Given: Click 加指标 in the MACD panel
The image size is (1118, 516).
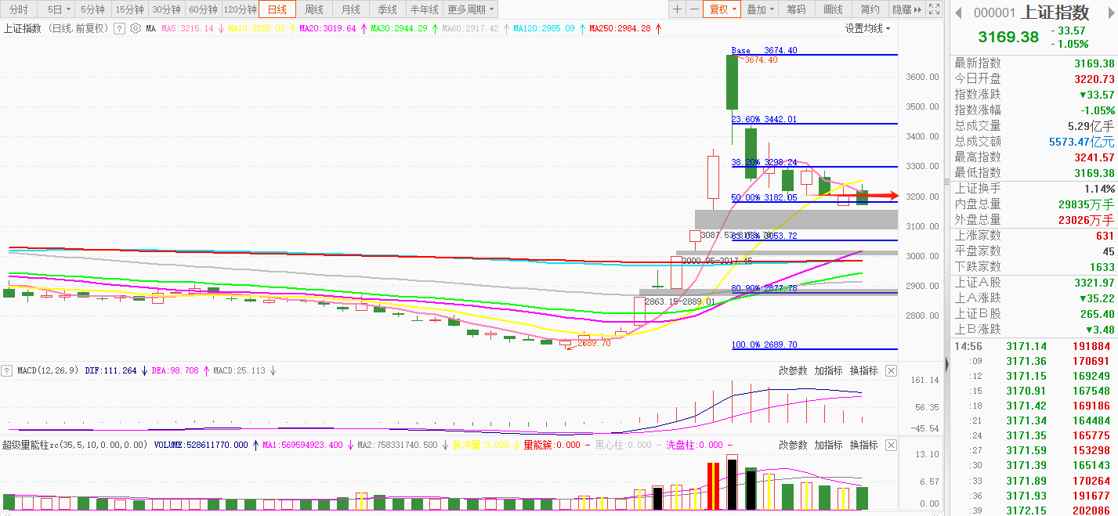Looking at the screenshot, I should pos(828,370).
